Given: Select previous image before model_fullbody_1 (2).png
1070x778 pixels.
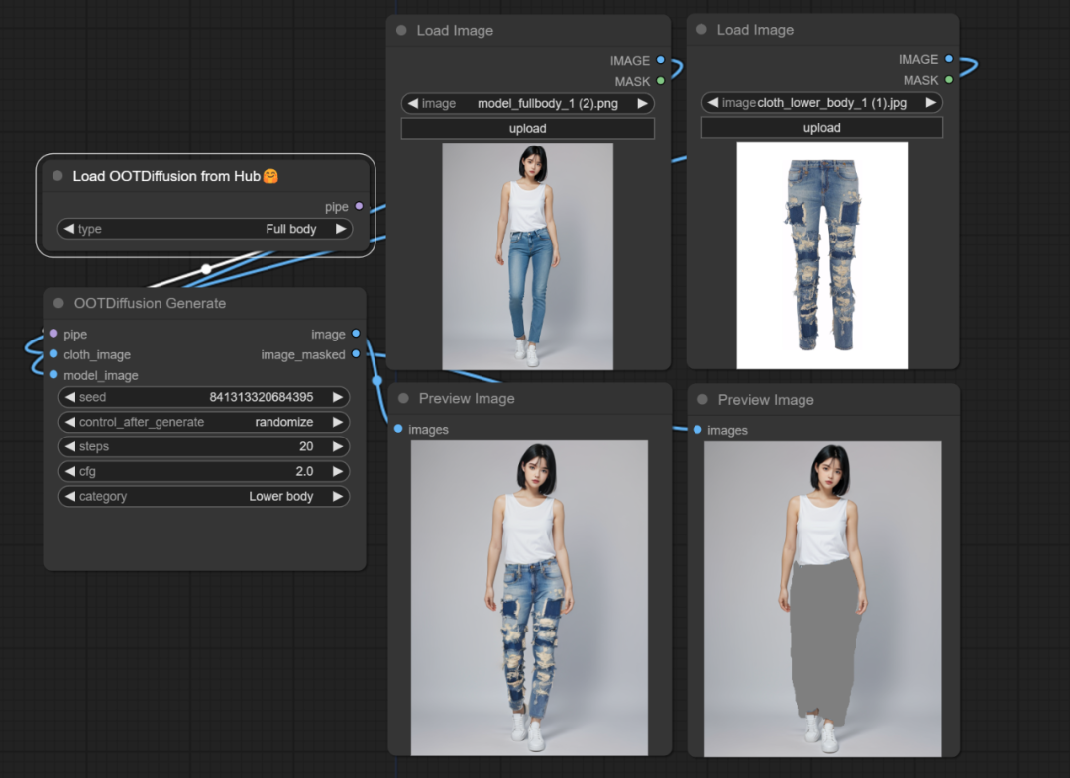Looking at the screenshot, I should [413, 103].
